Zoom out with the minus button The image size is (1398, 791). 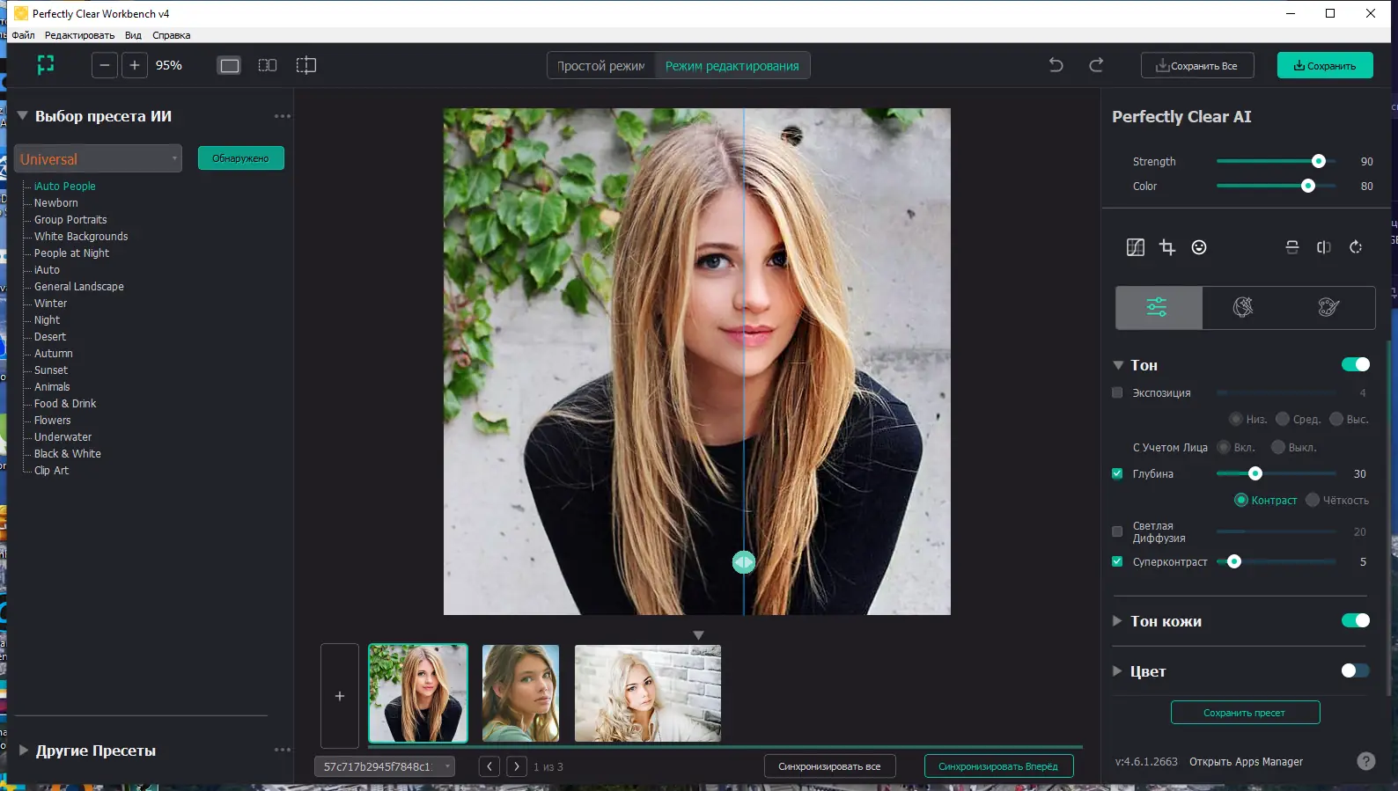105,65
